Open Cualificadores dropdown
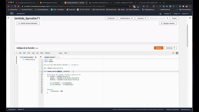The height and width of the screenshot is (112, 199). coord(126,18)
